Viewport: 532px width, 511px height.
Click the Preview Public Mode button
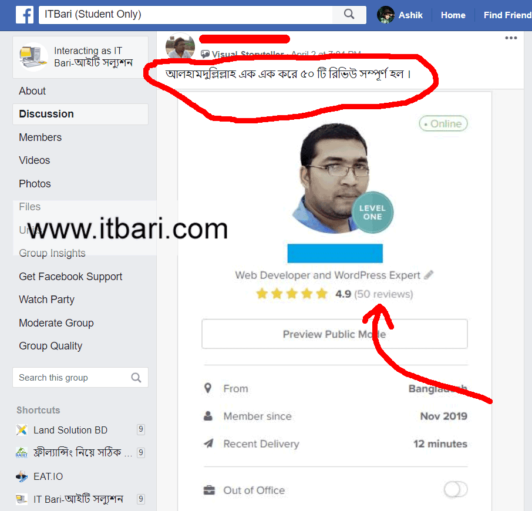pos(335,334)
